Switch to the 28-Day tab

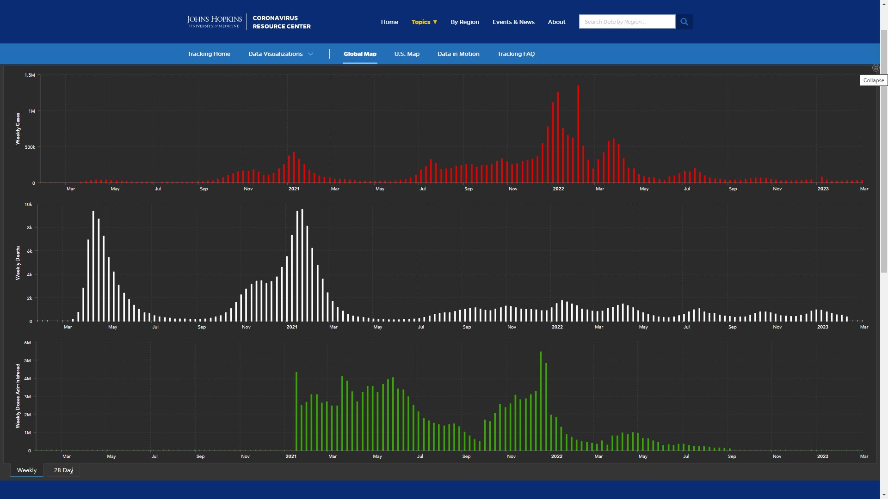click(x=63, y=470)
